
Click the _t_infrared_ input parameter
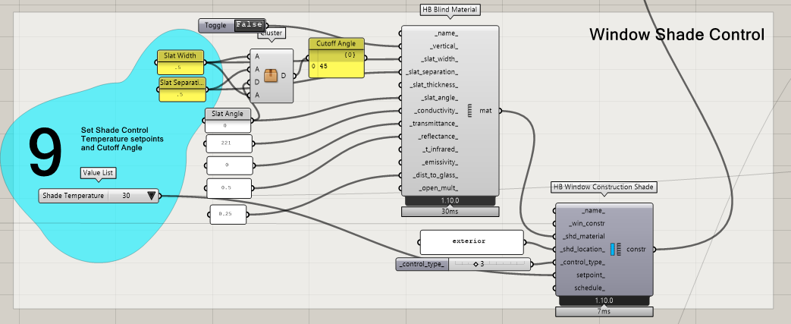[440, 149]
